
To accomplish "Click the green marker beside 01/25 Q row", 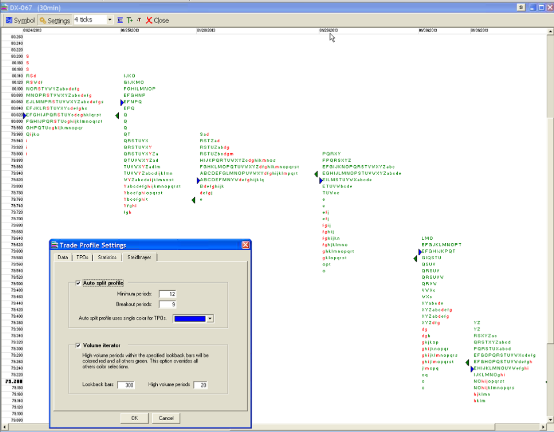I will coord(117,116).
